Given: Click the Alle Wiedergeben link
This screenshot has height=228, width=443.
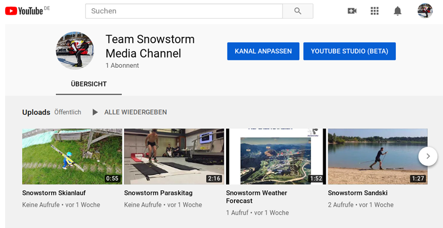Looking at the screenshot, I should [x=136, y=112].
